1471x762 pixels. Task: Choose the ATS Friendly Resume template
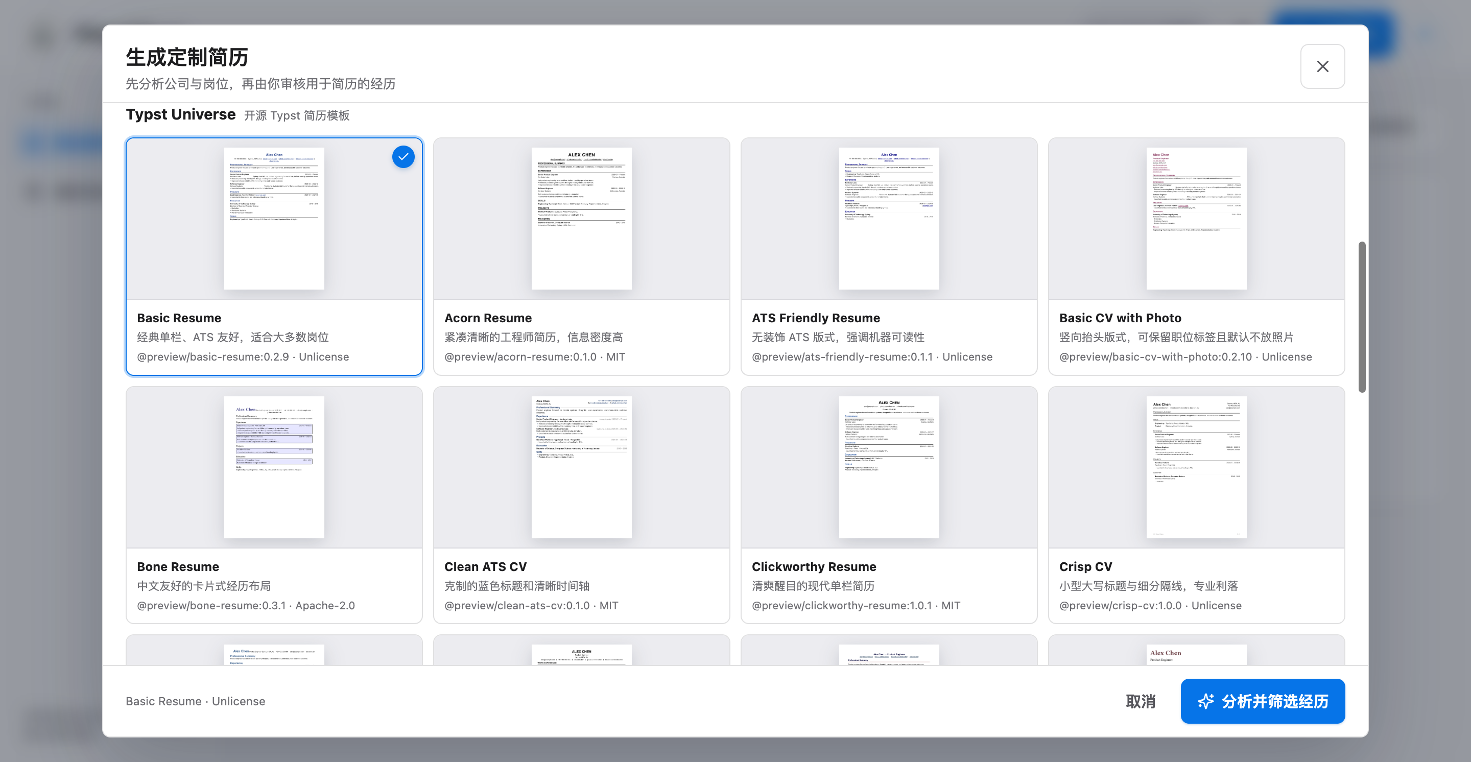click(889, 256)
